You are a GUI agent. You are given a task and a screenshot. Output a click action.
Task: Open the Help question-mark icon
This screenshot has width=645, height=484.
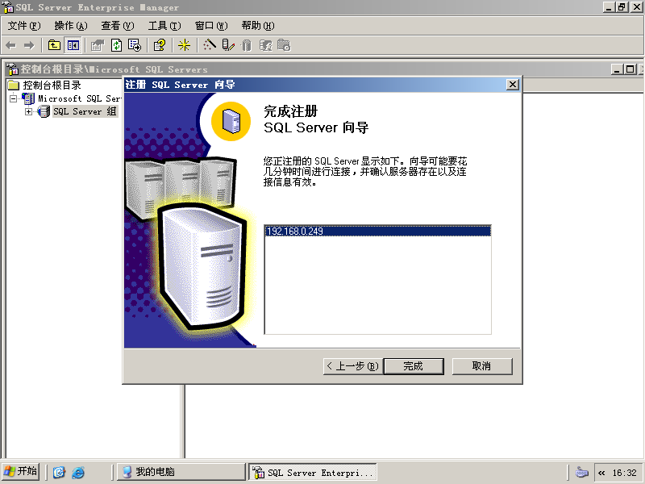[160, 45]
